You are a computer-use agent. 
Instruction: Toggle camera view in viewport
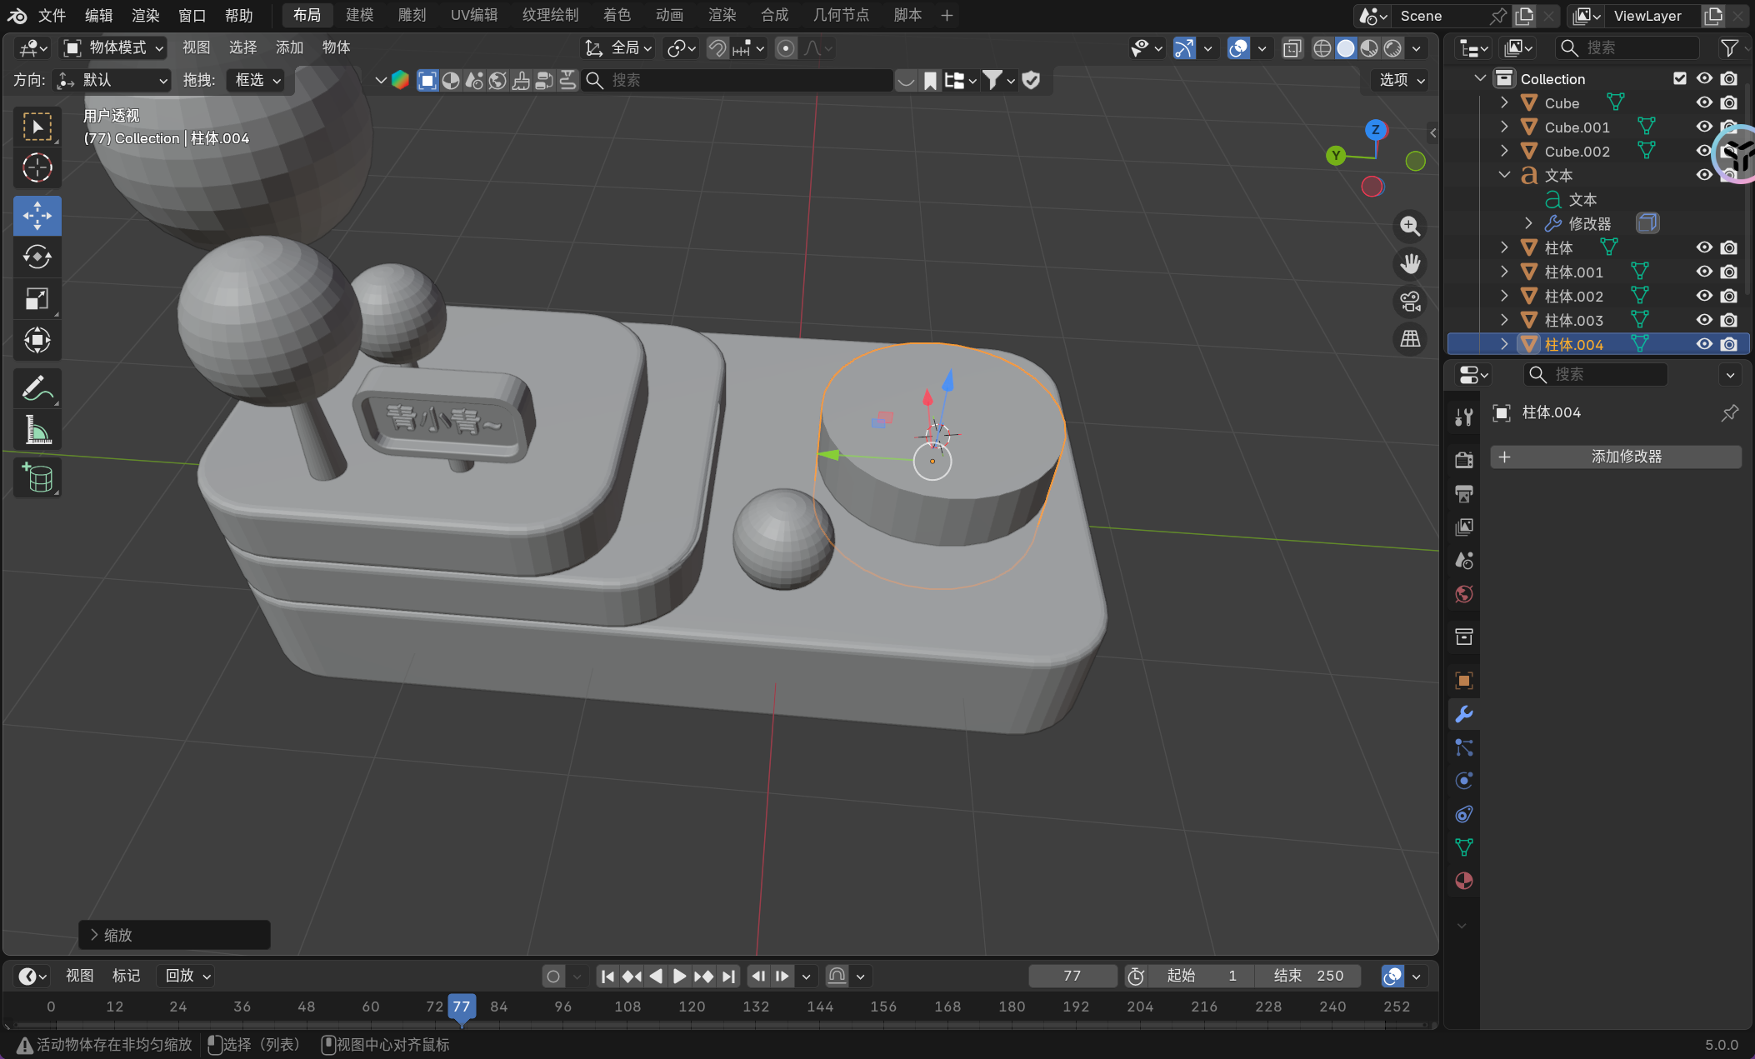coord(1410,302)
